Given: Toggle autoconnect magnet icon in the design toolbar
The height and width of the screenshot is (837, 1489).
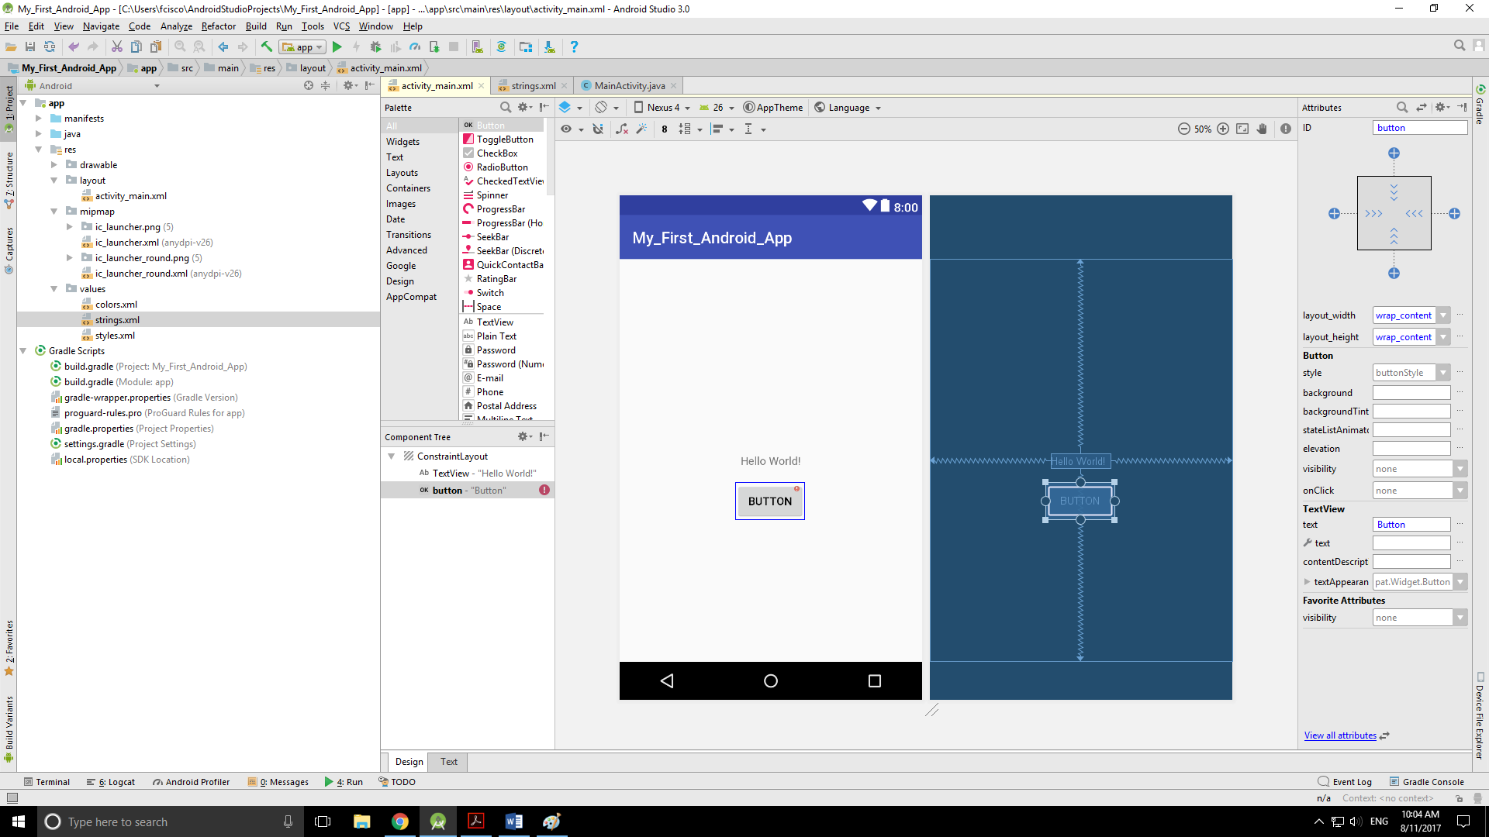Looking at the screenshot, I should click(598, 129).
